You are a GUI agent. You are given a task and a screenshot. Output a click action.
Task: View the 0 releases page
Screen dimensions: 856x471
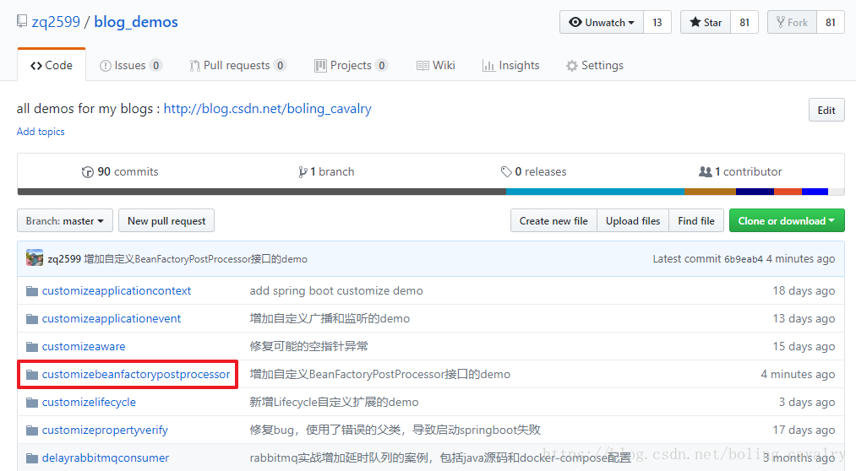(533, 171)
